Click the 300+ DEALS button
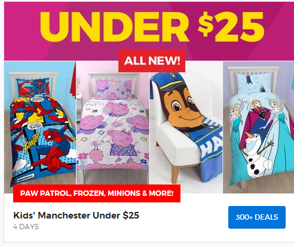Image resolution: width=294 pixels, height=246 pixels. [x=257, y=217]
